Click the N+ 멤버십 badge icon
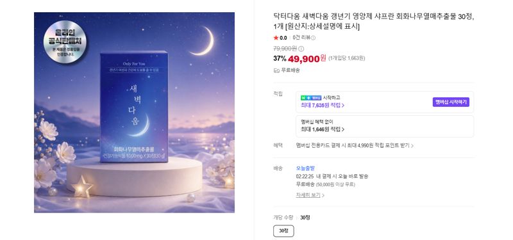 311,98
